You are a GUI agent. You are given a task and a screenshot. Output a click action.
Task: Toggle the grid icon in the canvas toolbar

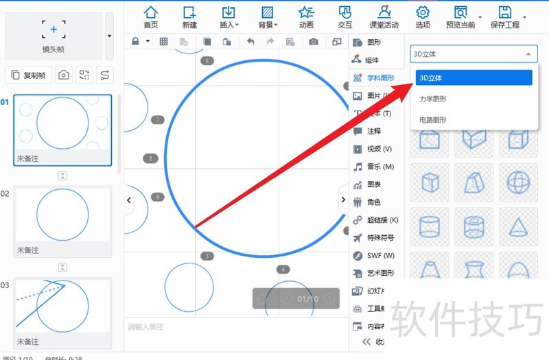coord(163,42)
